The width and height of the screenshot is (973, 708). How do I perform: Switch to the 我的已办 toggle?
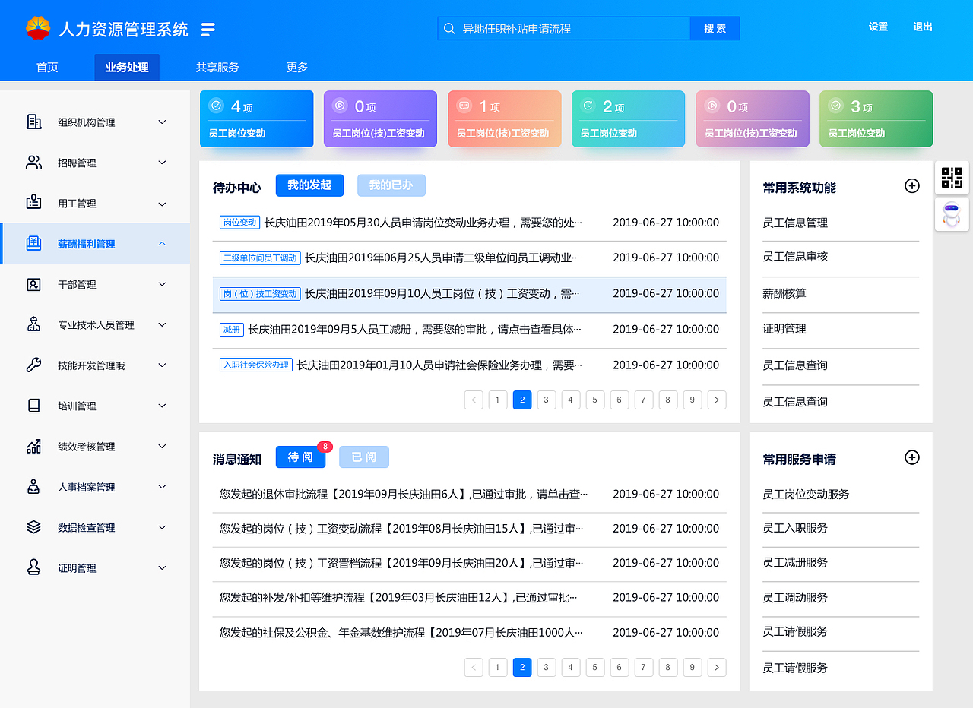[x=391, y=185]
